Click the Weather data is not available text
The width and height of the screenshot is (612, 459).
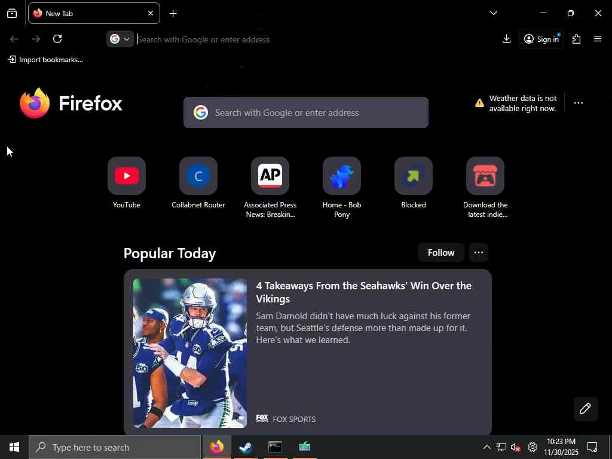coord(522,103)
